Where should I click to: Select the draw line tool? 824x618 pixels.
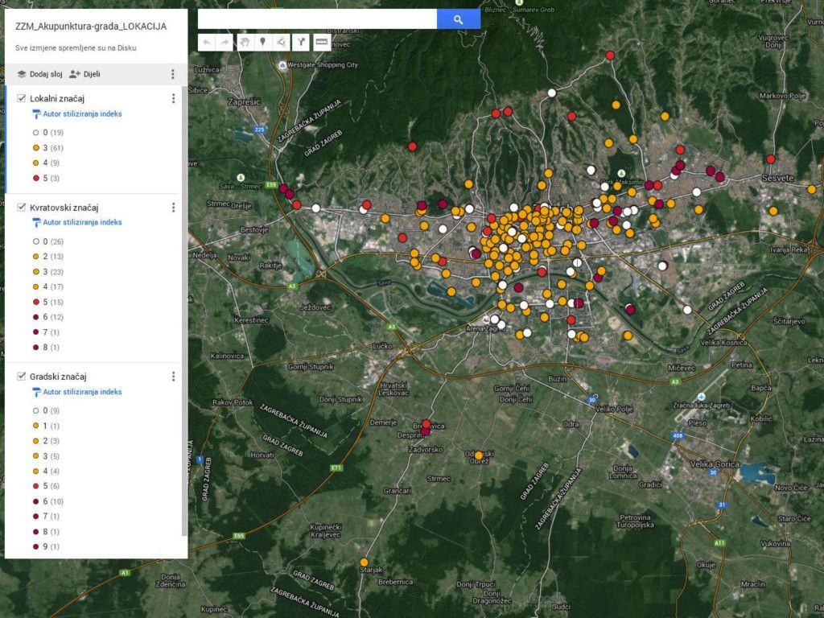pos(281,42)
